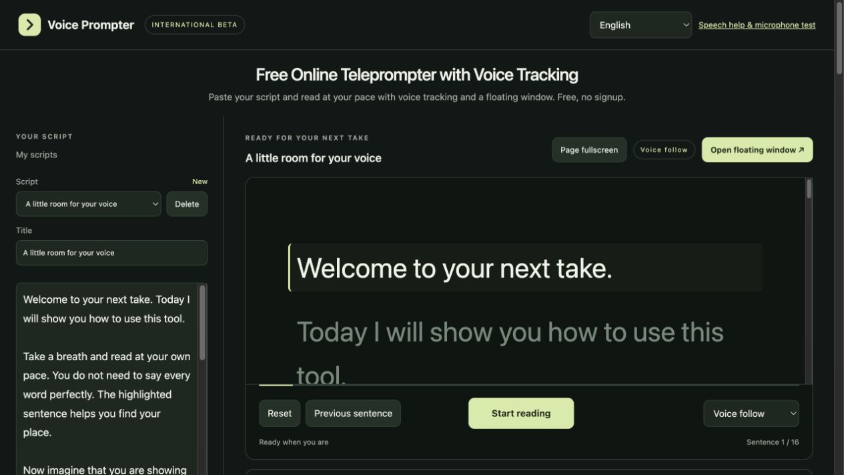Click the Ready when you are status
The width and height of the screenshot is (844, 475).
click(x=294, y=442)
